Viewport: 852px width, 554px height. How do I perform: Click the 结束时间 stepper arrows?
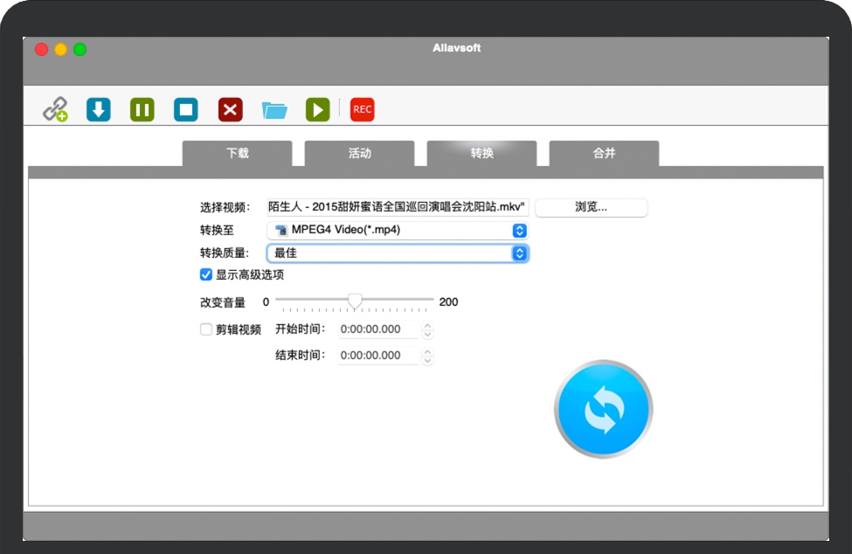(x=427, y=356)
